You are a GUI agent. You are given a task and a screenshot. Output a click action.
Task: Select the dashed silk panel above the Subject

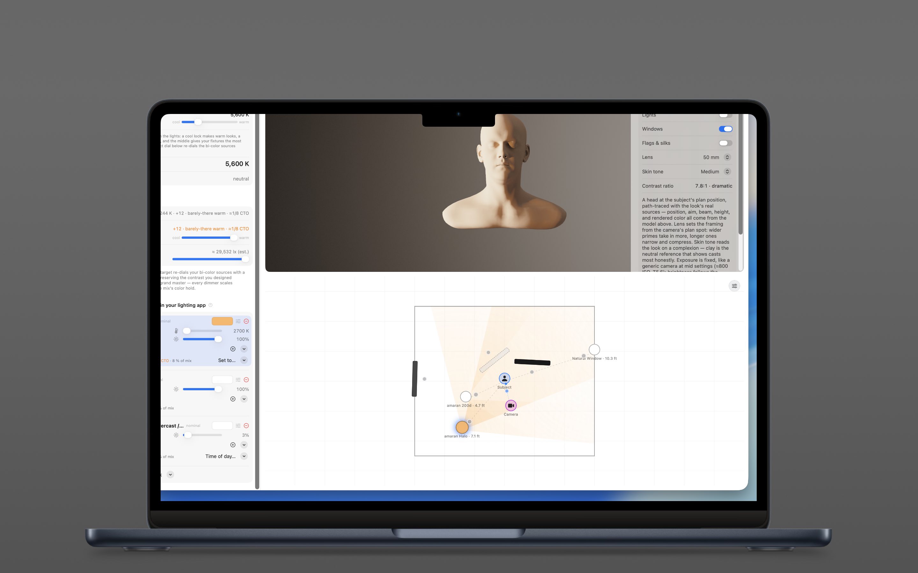[x=494, y=360]
